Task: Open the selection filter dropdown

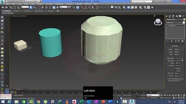Action: coord(25,7)
